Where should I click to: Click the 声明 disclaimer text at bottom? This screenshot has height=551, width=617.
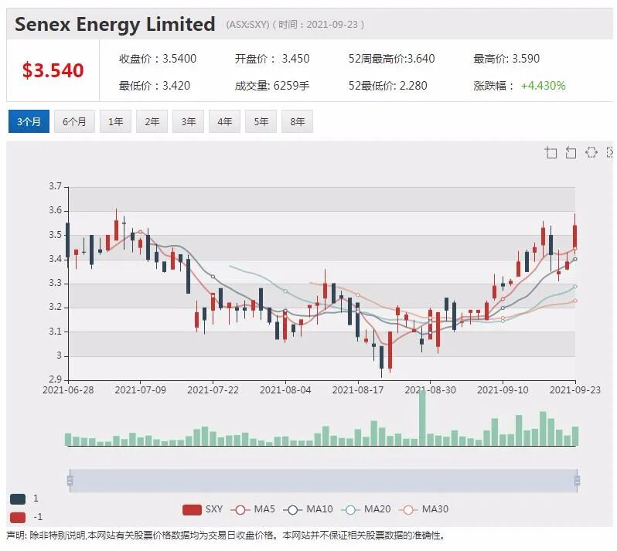(226, 536)
